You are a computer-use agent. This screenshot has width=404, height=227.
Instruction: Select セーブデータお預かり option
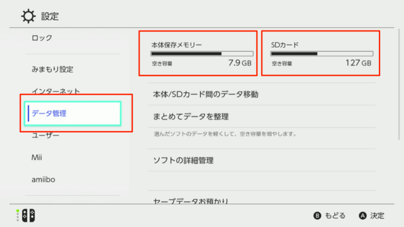click(x=191, y=201)
